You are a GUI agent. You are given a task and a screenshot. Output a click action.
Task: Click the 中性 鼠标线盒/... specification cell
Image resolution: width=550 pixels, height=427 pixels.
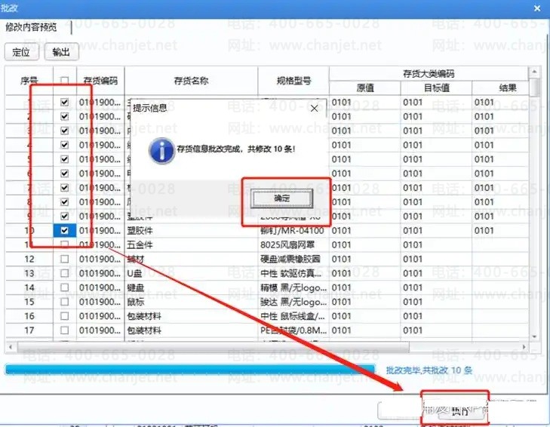coord(293,316)
